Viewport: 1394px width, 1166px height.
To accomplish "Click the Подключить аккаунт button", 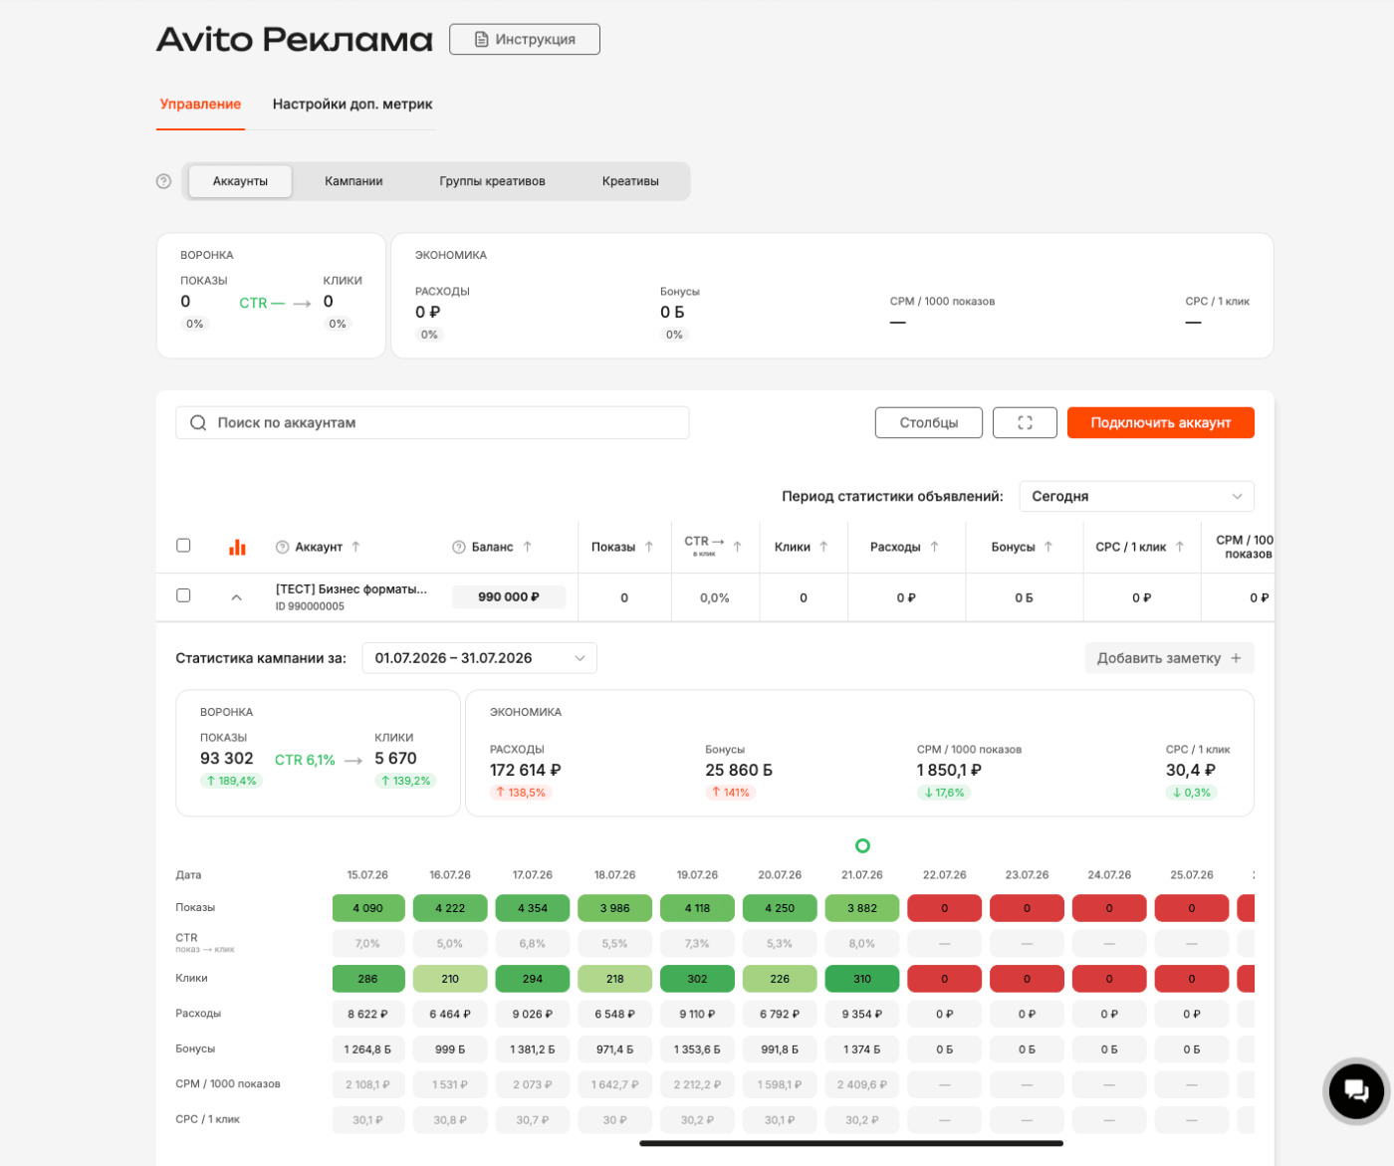I will (1160, 422).
